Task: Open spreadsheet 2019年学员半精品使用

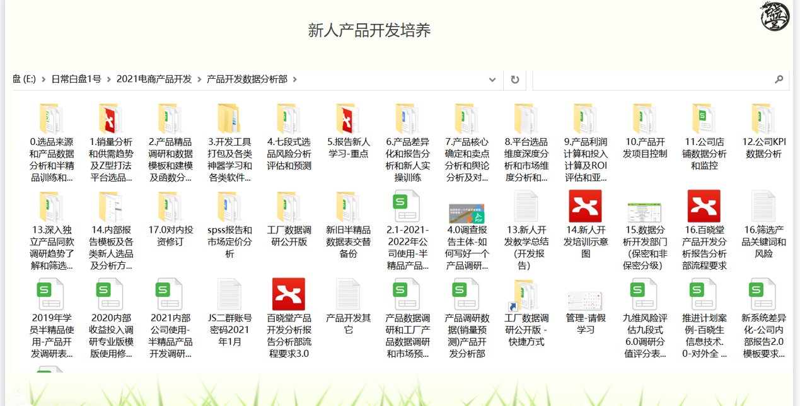Action: pyautogui.click(x=51, y=318)
